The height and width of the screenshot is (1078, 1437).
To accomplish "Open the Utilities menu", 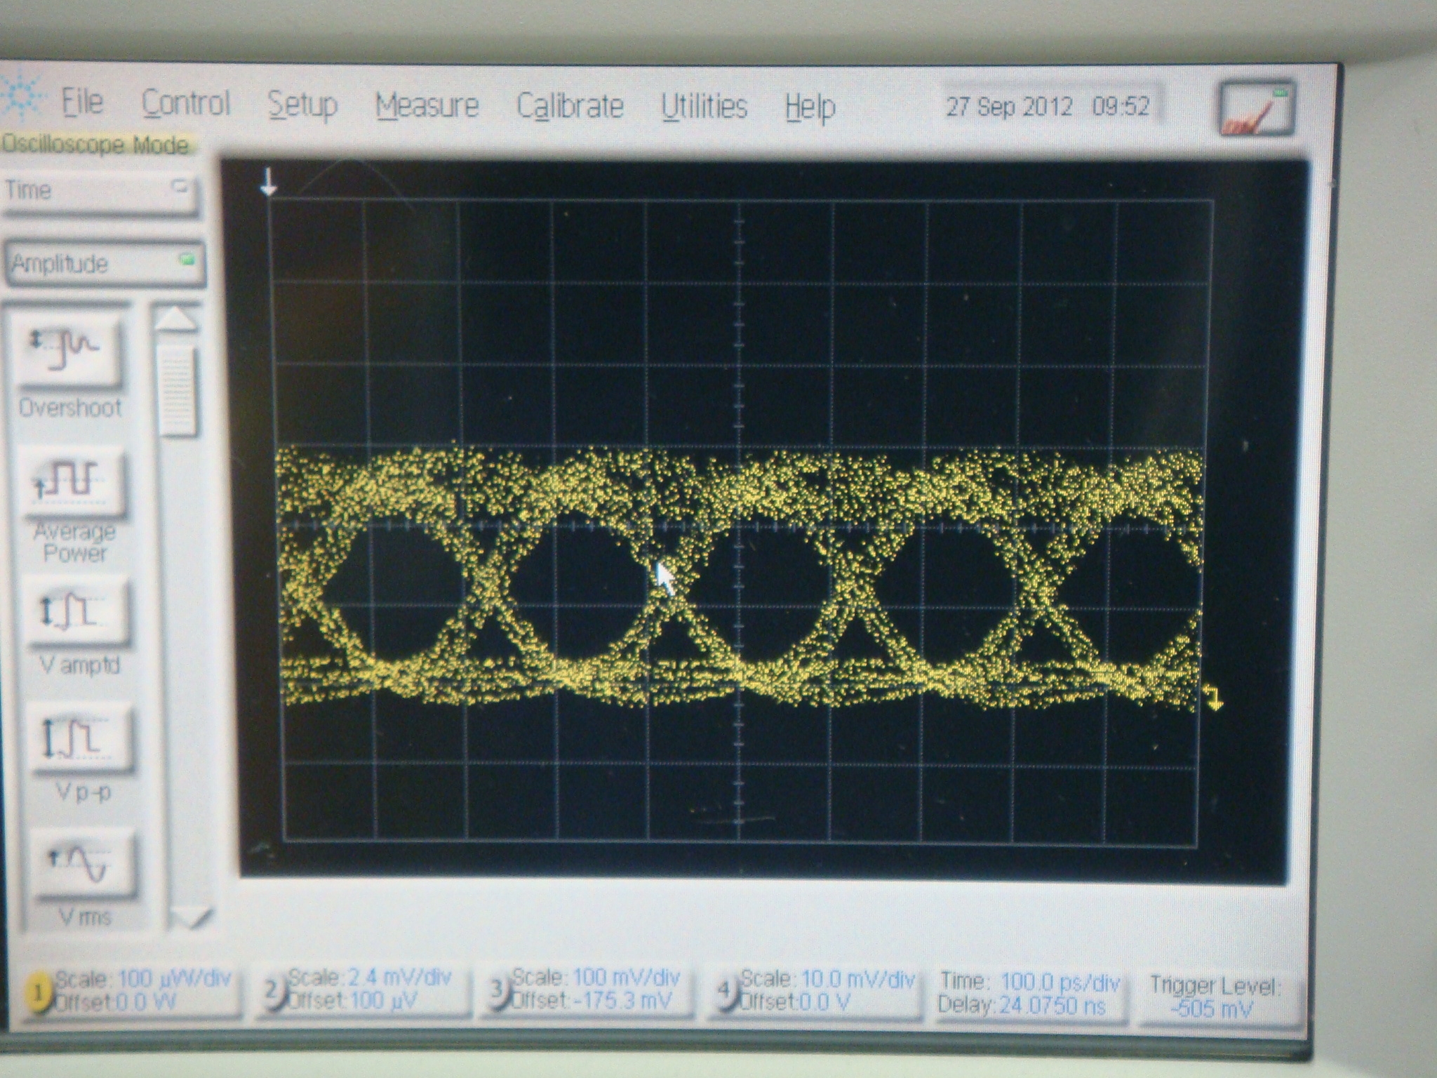I will point(704,107).
